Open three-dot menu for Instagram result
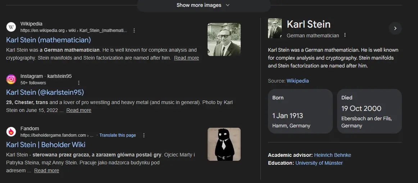This screenshot has height=183, width=418. (79, 83)
